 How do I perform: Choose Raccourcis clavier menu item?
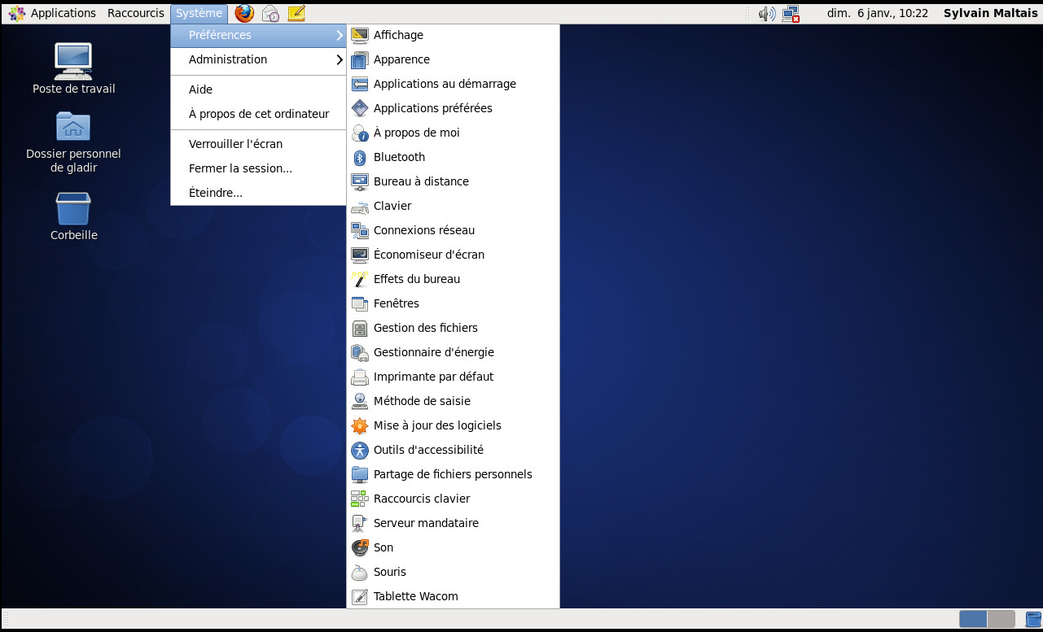point(421,499)
